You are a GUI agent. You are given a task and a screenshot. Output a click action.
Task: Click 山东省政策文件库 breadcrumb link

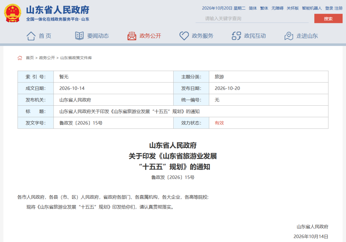click(76, 58)
